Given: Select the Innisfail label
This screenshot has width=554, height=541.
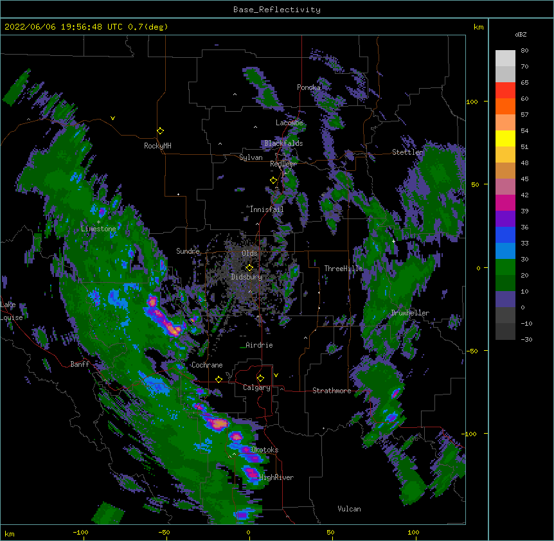Looking at the screenshot, I should [x=267, y=209].
